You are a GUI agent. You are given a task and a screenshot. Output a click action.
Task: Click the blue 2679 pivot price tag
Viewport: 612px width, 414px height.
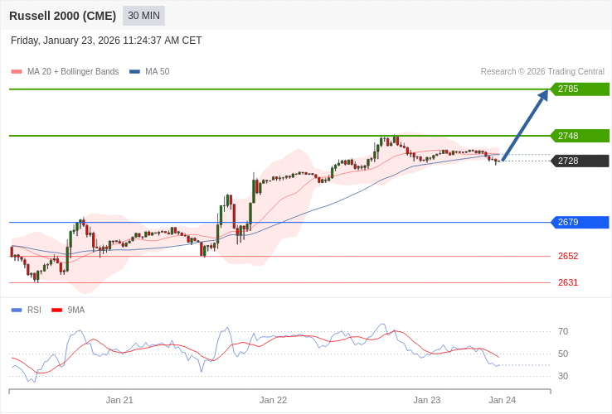tap(580, 222)
